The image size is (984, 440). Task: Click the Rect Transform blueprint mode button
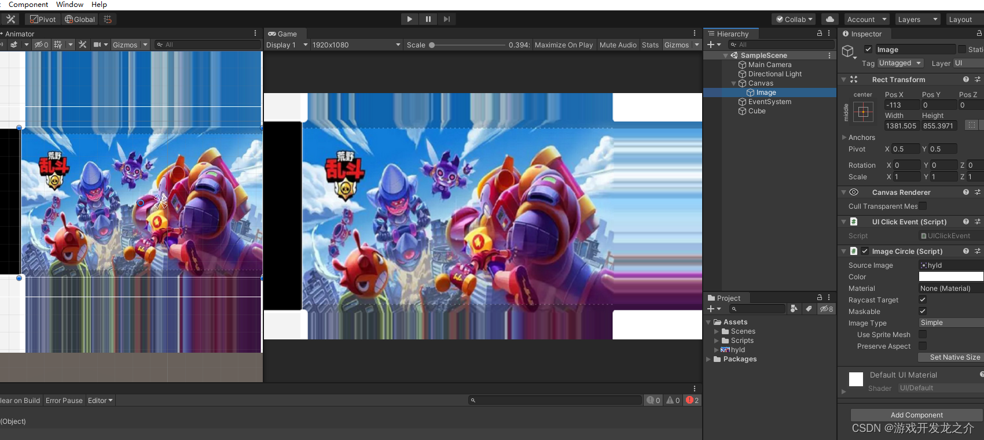coord(971,125)
